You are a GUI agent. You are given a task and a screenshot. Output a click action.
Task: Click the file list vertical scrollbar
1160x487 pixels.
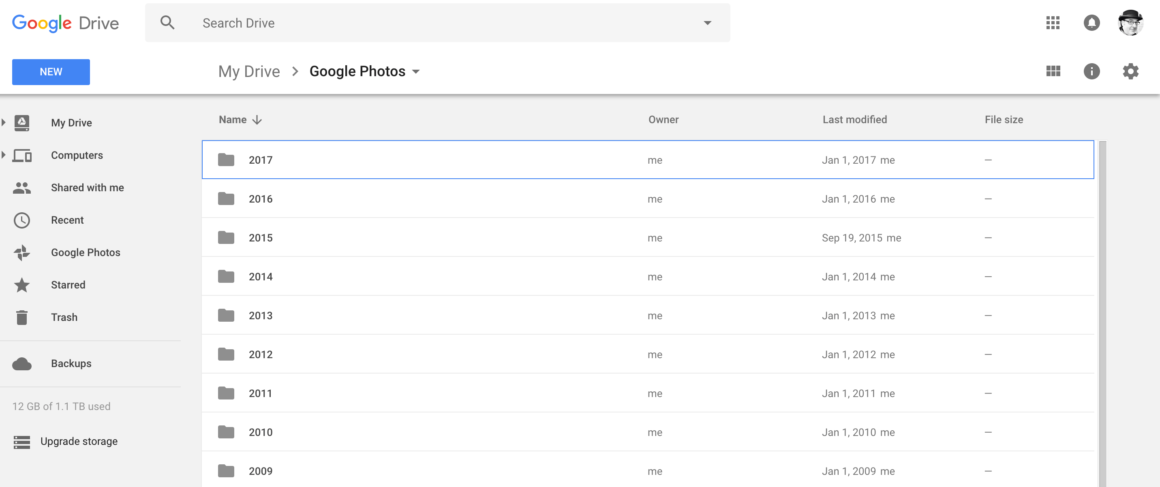point(1103,314)
